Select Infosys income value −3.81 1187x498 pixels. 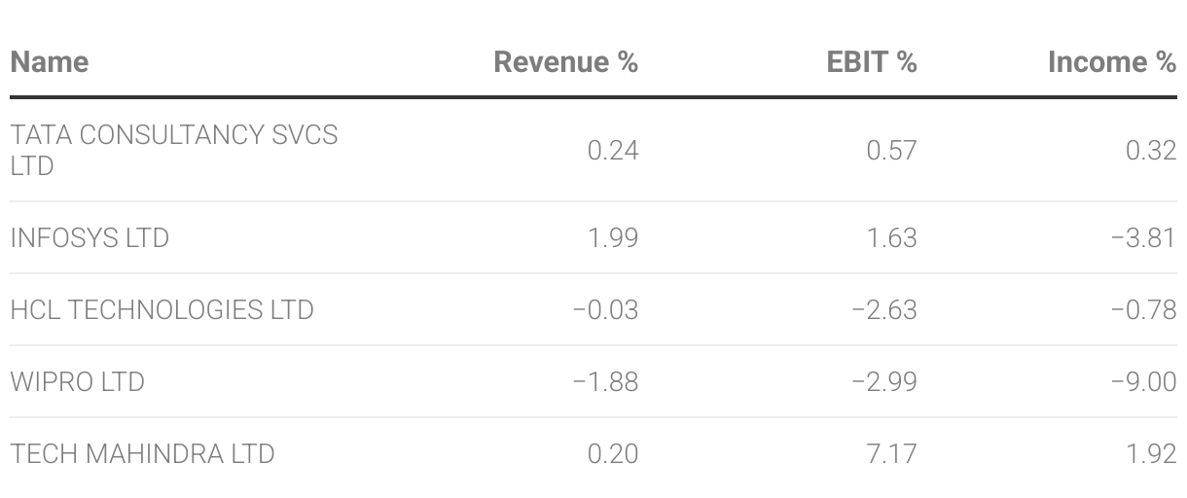pyautogui.click(x=1143, y=237)
